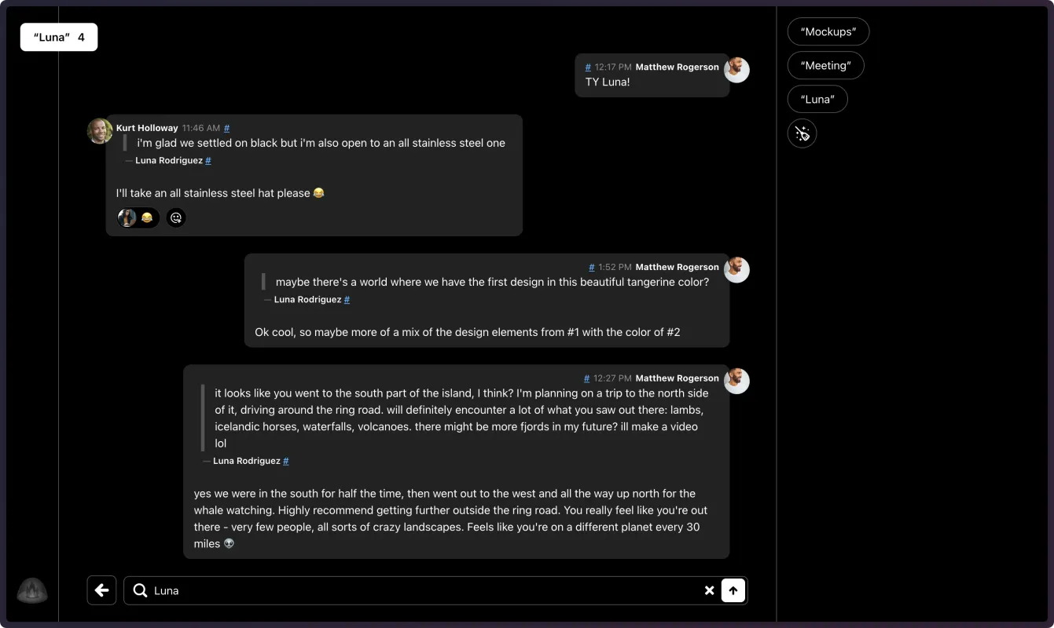Open permalink of Kurt's 11:46 AM message

click(x=227, y=128)
